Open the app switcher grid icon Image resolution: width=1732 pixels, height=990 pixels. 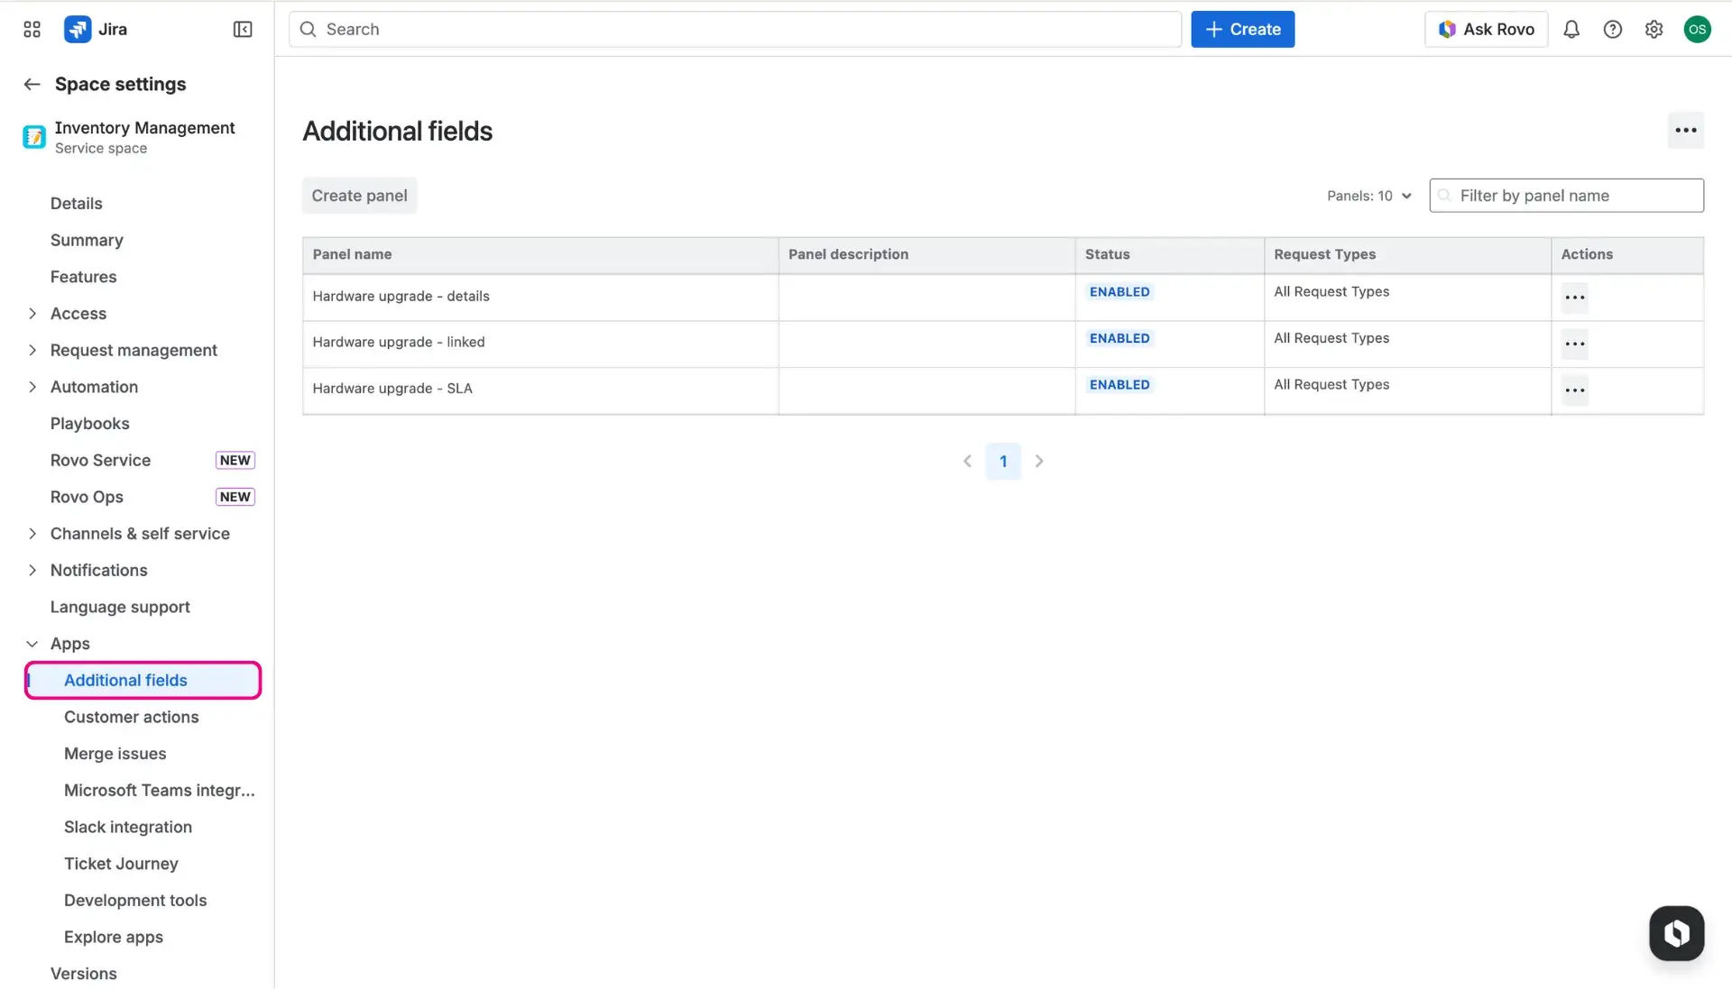point(31,29)
